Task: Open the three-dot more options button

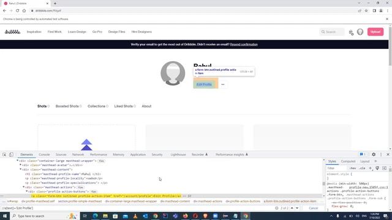Action: click(x=223, y=84)
